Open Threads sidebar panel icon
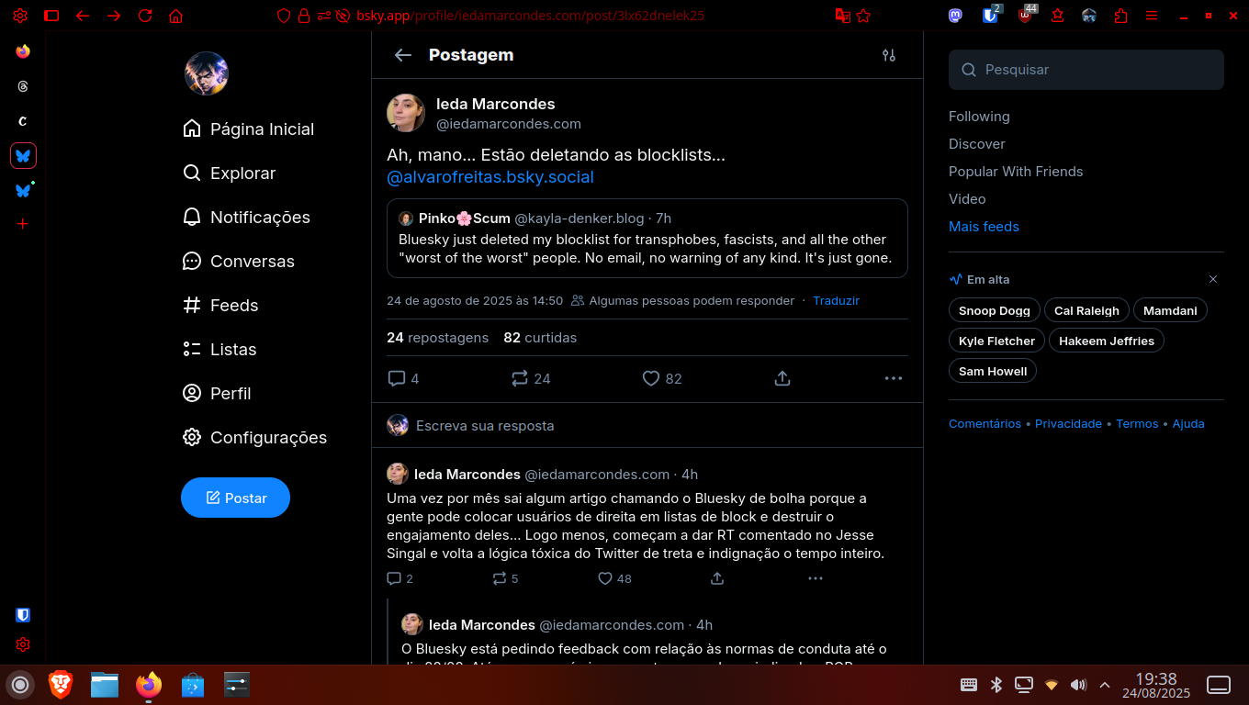The height and width of the screenshot is (705, 1249). [23, 86]
